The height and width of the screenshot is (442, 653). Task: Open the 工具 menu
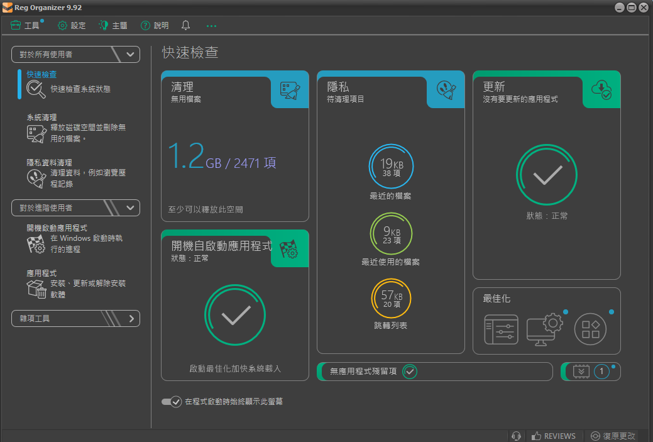click(26, 26)
